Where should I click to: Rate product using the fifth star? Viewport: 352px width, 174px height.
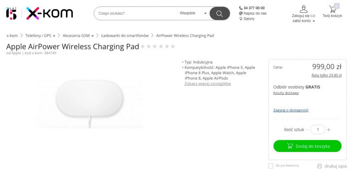point(167,46)
